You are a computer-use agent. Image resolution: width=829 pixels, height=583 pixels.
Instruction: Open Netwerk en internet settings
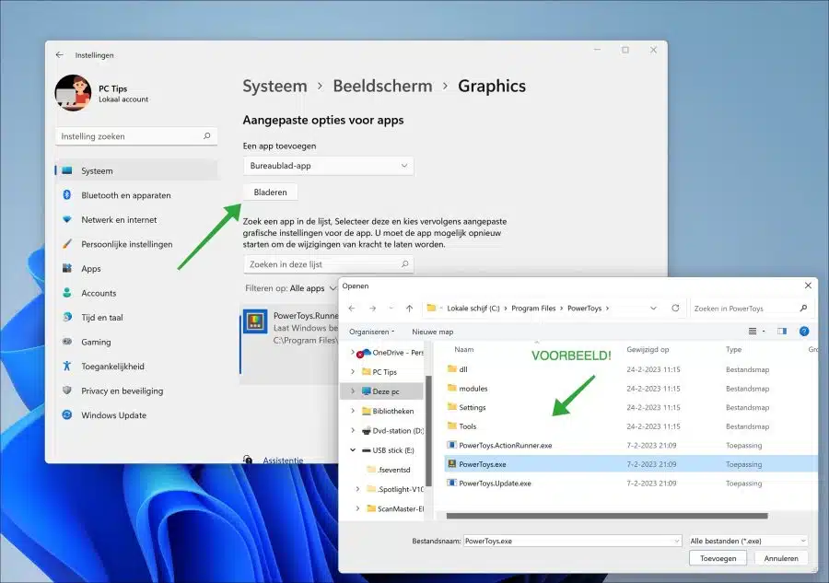pyautogui.click(x=136, y=219)
